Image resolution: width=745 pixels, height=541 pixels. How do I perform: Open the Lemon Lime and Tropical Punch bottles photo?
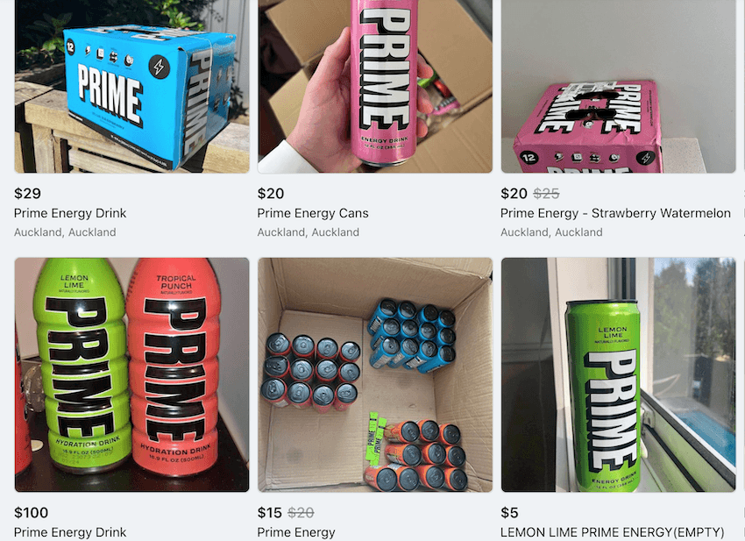pos(132,374)
